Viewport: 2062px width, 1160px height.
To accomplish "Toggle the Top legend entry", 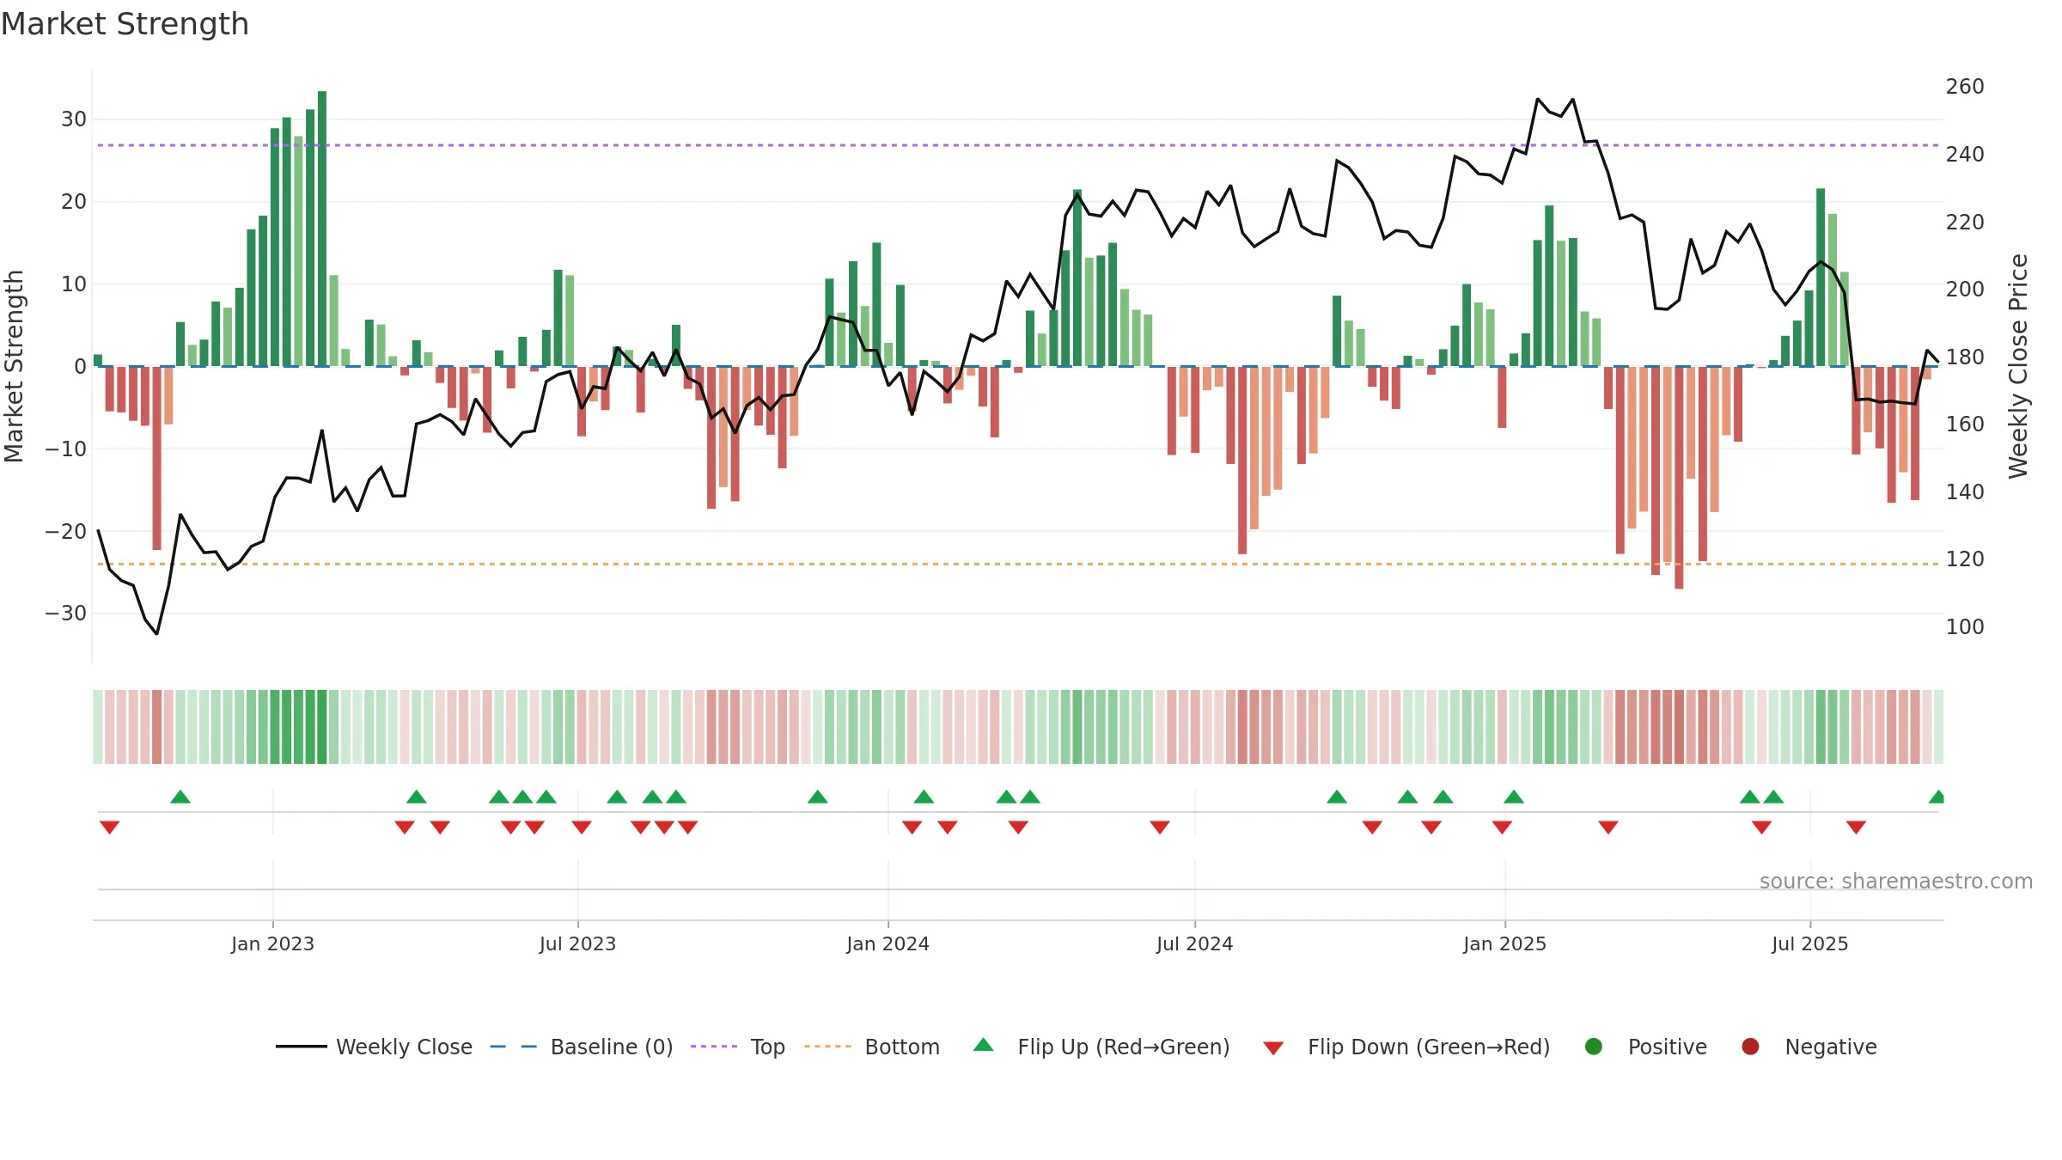I will coord(738,1047).
